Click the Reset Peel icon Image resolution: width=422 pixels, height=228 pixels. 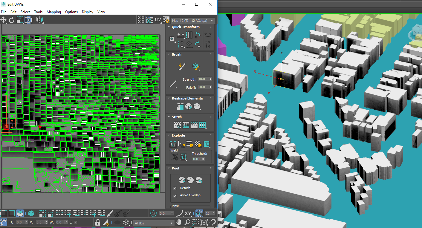pos(199,180)
